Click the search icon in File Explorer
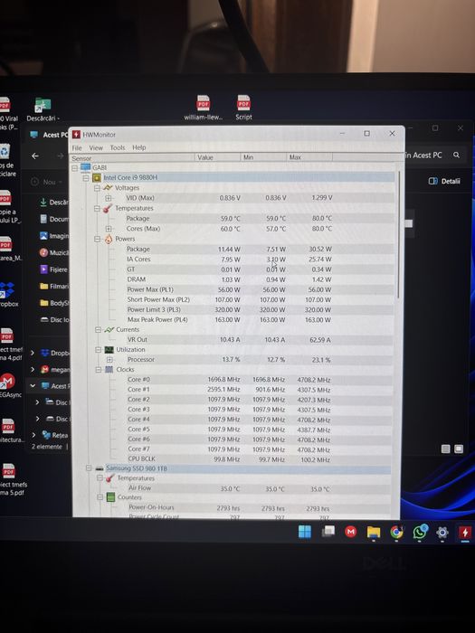Image resolution: width=475 pixels, height=633 pixels. tap(456, 155)
